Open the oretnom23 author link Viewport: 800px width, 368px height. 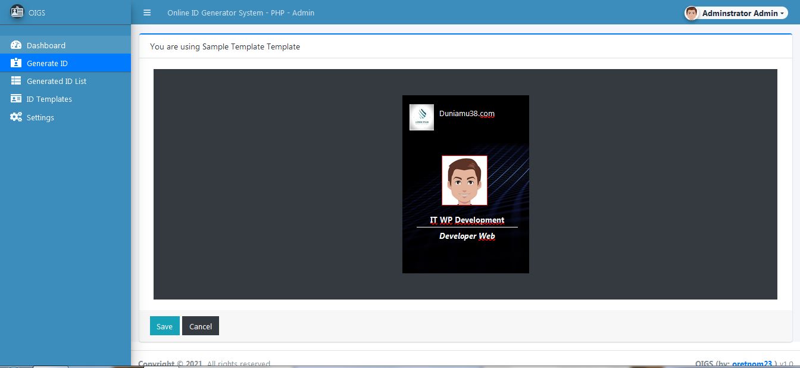click(752, 363)
